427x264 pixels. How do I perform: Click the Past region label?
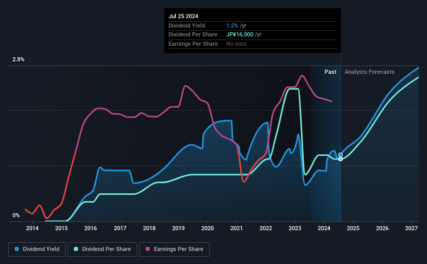330,72
